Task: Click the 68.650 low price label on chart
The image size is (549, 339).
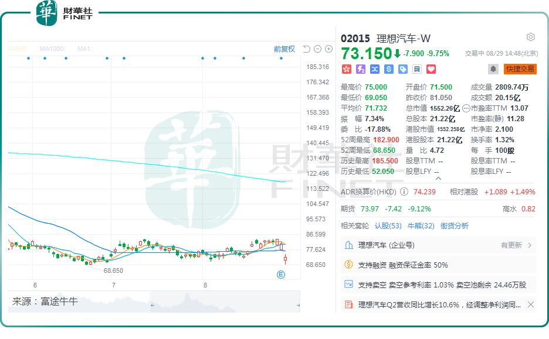Action: tap(113, 270)
